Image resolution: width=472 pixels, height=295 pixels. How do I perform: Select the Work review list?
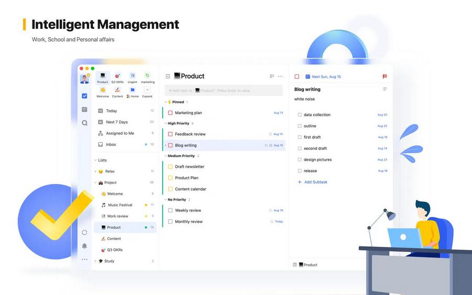coord(125,216)
